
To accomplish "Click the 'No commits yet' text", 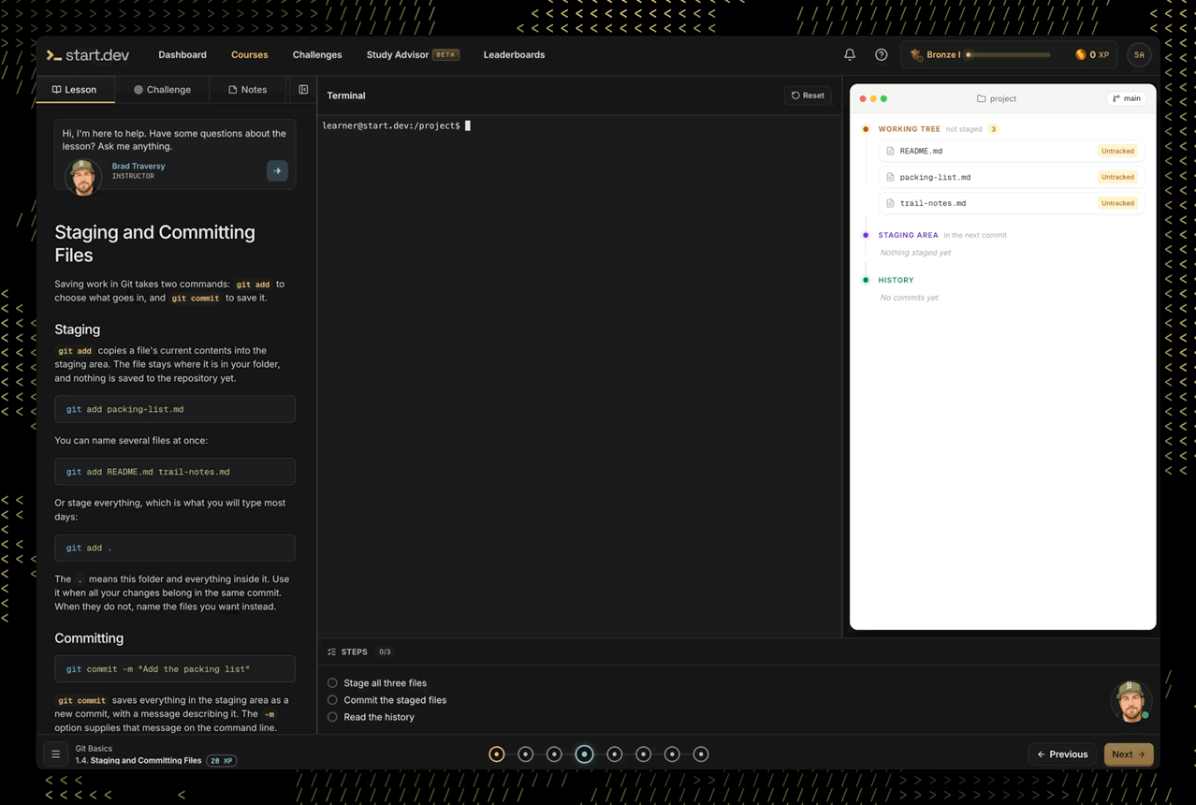I will click(x=909, y=298).
